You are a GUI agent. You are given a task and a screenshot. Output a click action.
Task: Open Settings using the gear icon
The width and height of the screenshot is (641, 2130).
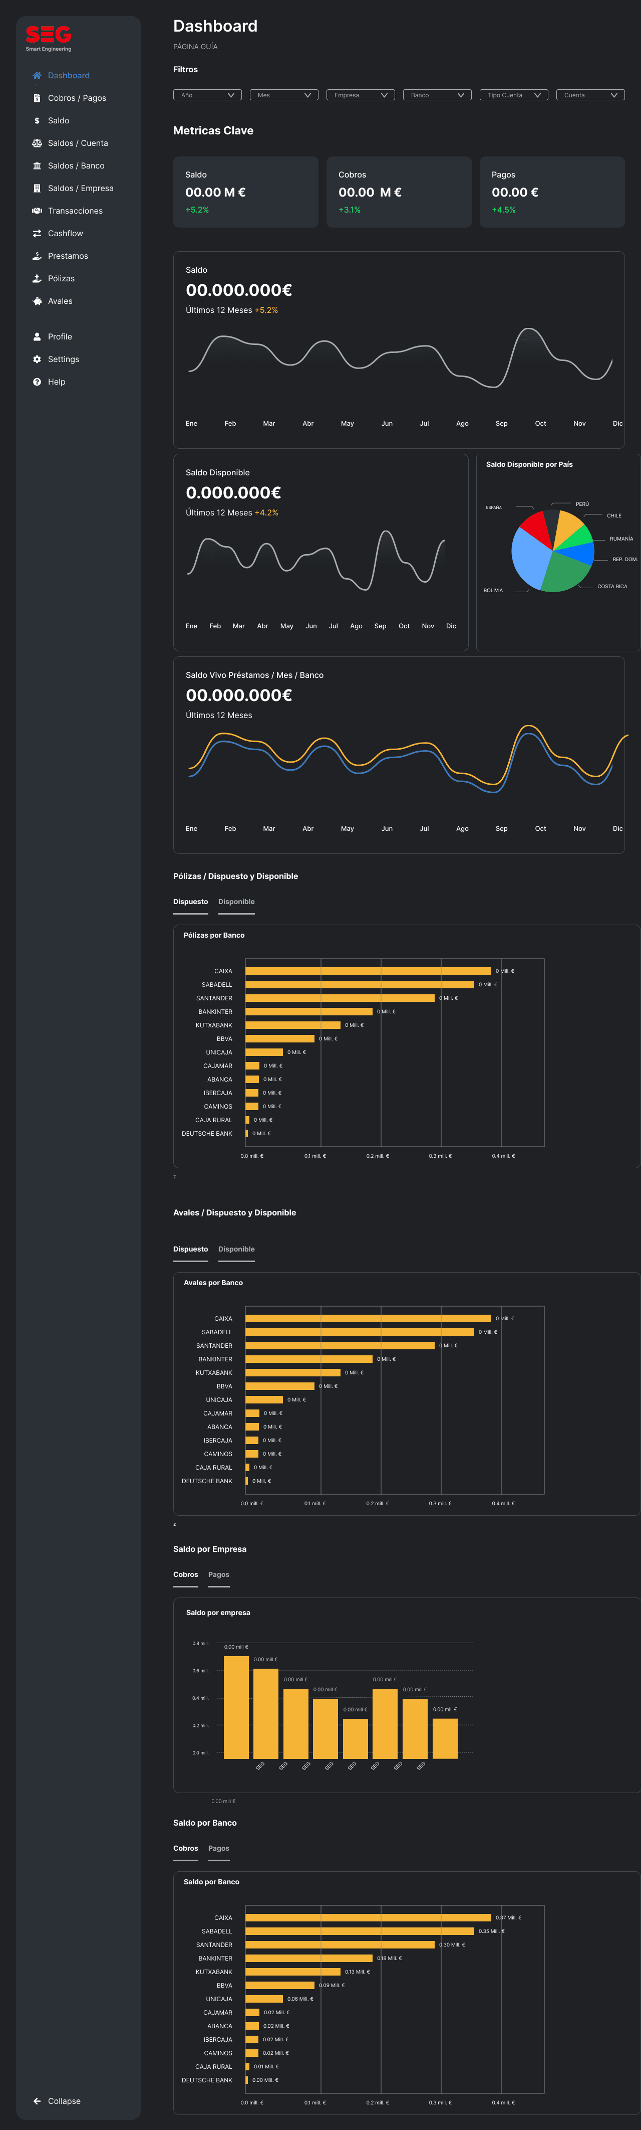pyautogui.click(x=37, y=359)
